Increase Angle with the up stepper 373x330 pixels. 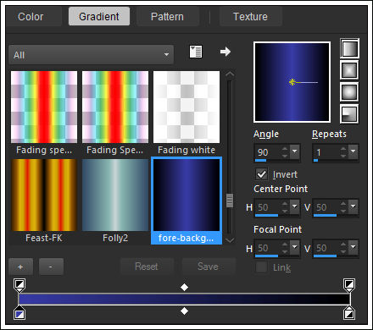285,148
